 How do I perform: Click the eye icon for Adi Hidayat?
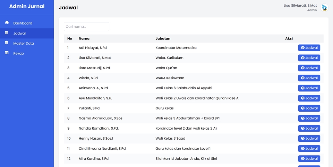302,48
